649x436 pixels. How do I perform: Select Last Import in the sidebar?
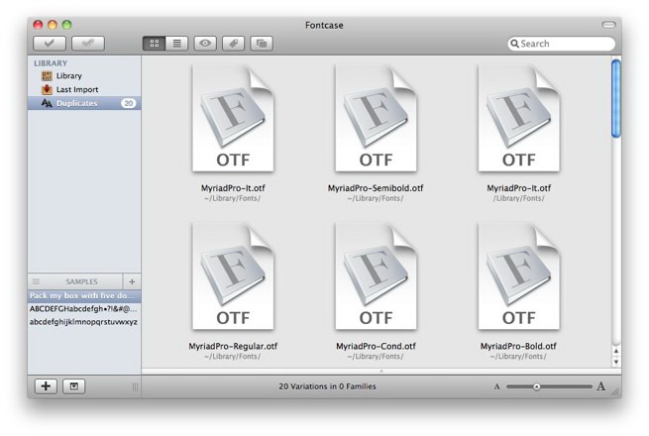pyautogui.click(x=84, y=89)
